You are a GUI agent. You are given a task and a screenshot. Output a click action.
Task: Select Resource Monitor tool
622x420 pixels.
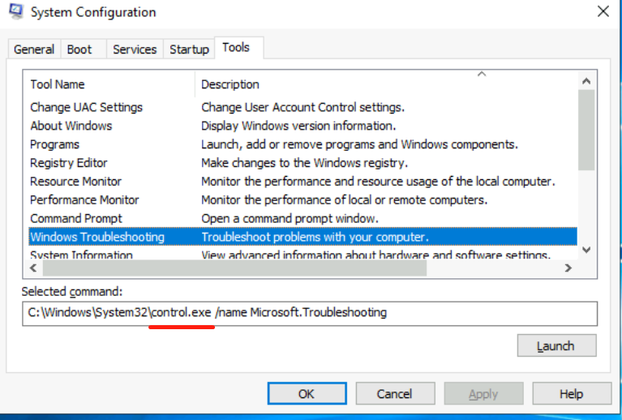(x=75, y=182)
